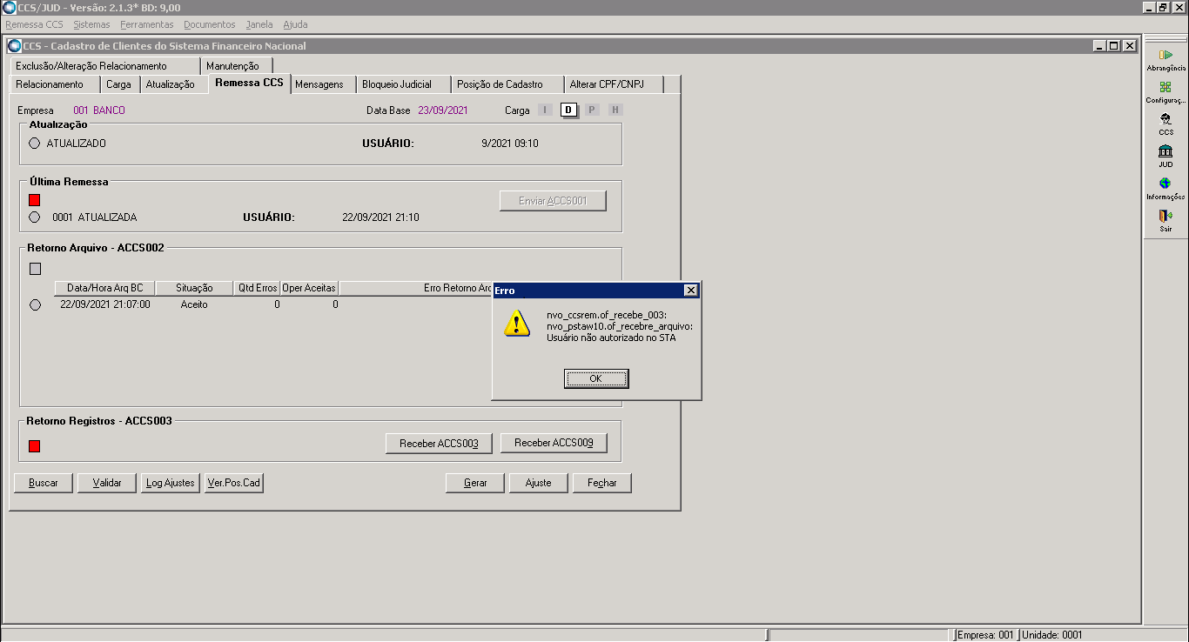Open the Ajuda menu
This screenshot has height=642, width=1189.
pos(295,24)
